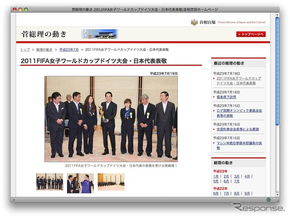290x217 pixels.
Task: Click the scrollbar down arrow
Action: [x=277, y=194]
